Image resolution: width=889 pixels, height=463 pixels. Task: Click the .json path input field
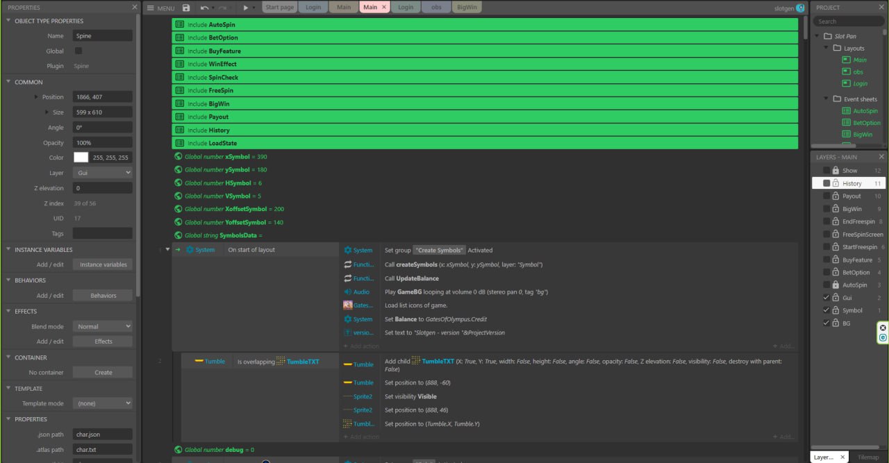point(103,434)
